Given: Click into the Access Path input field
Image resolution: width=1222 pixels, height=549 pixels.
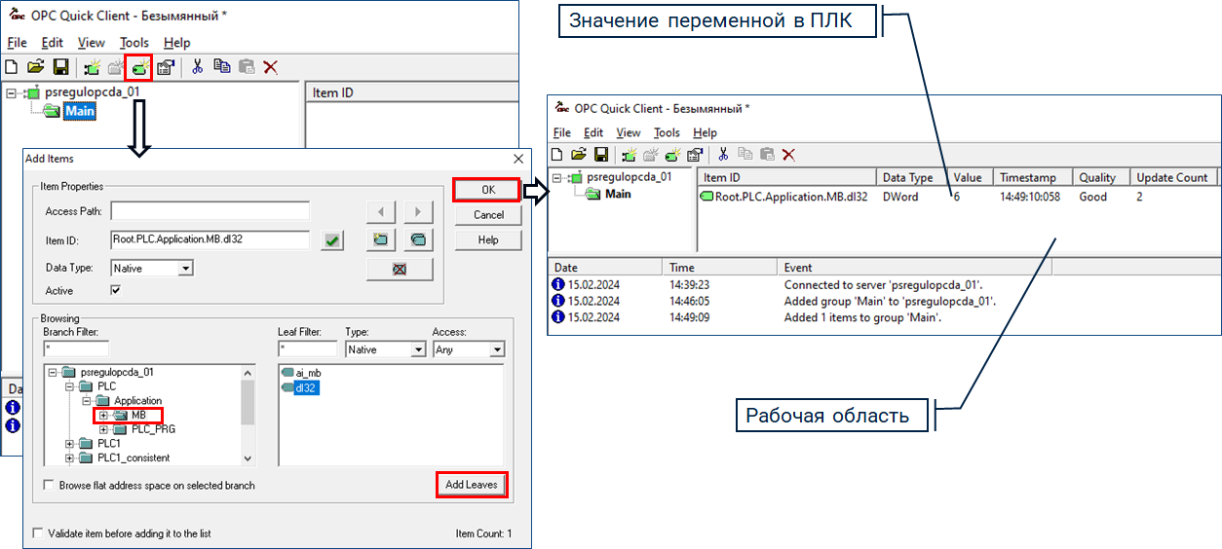Looking at the screenshot, I should 210,211.
